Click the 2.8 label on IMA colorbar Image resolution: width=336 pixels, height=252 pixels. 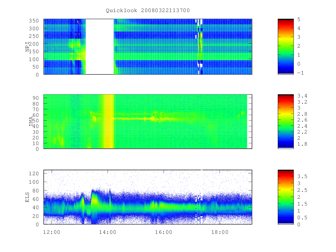pyautogui.click(x=302, y=114)
